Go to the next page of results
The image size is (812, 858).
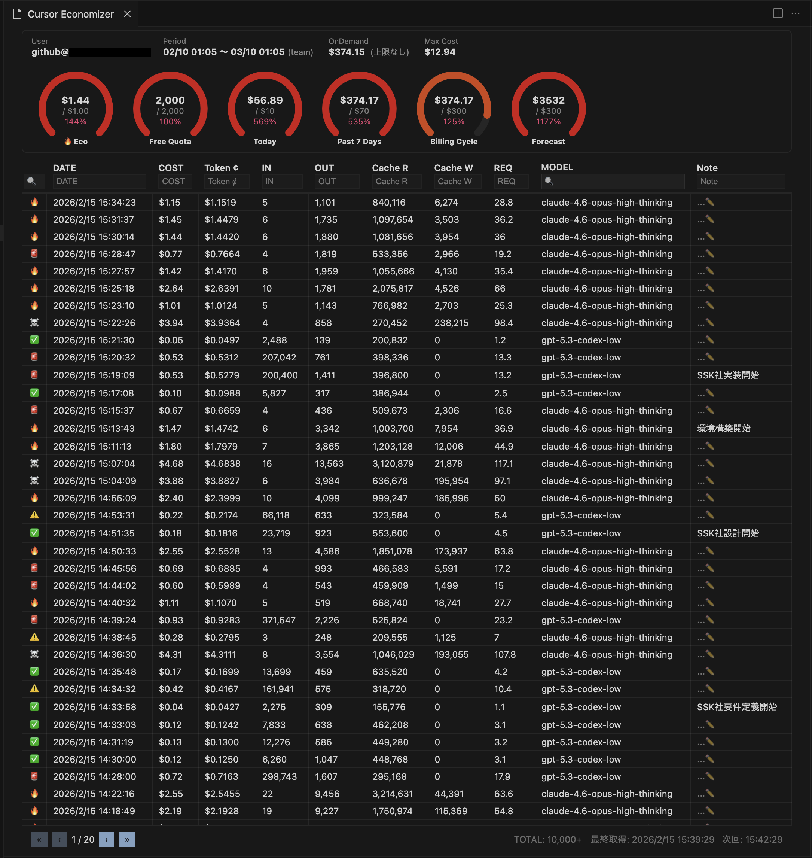click(x=107, y=839)
